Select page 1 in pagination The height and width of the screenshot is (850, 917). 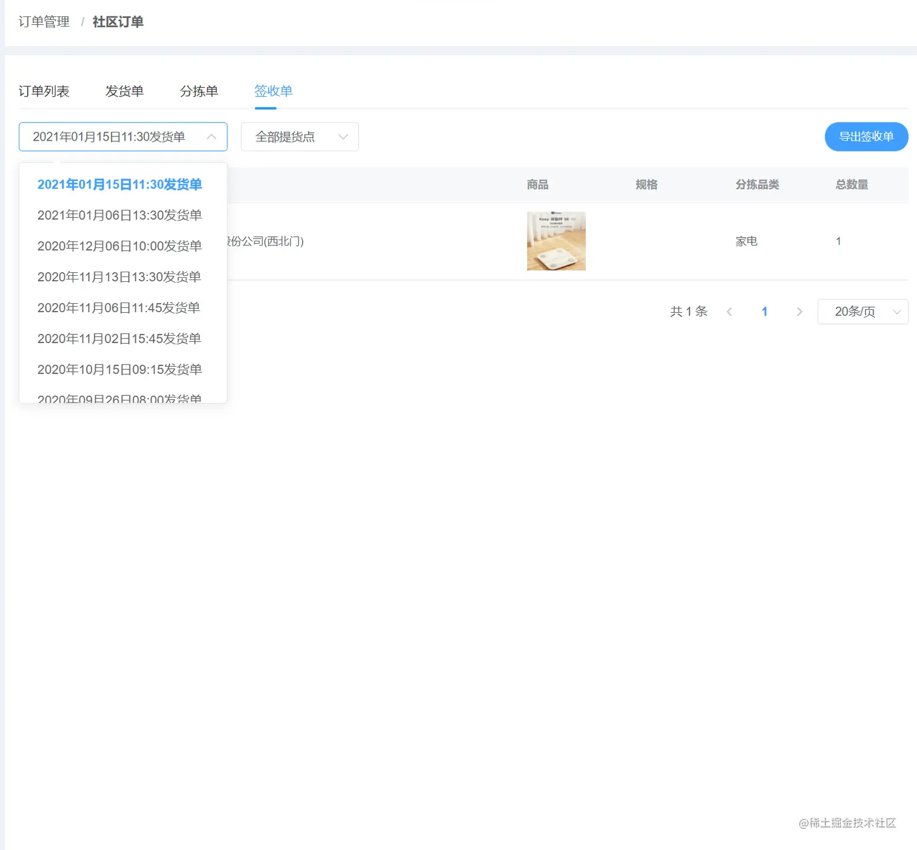pyautogui.click(x=765, y=312)
